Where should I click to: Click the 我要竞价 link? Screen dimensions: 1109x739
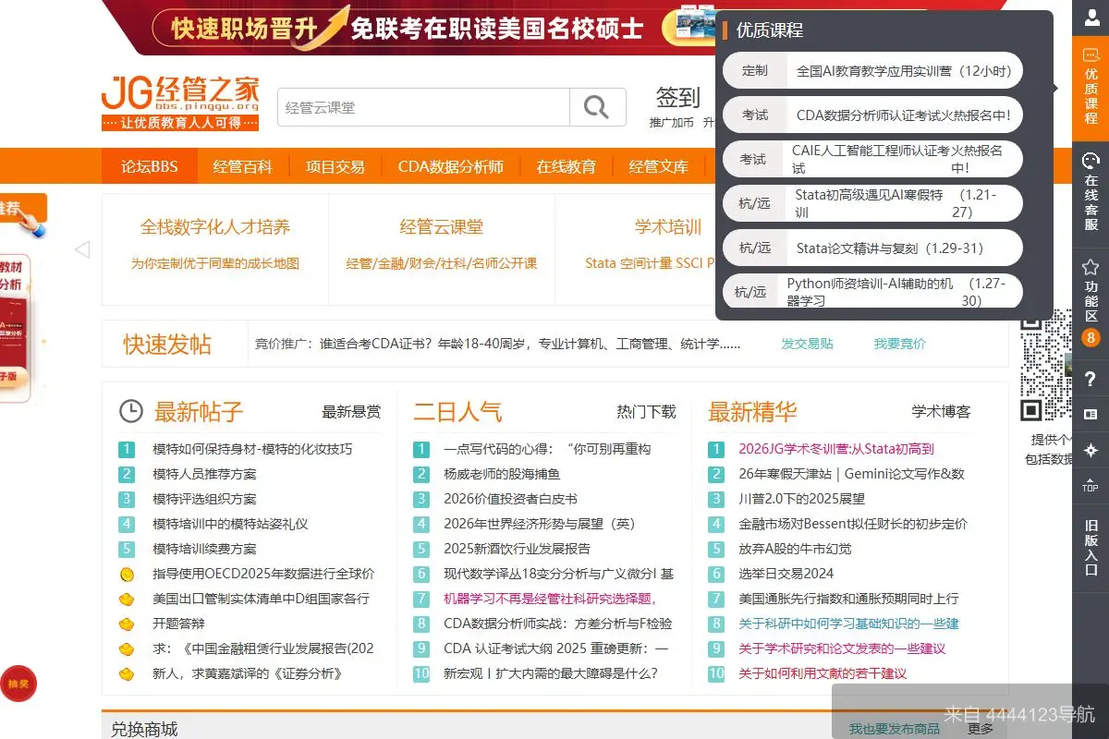coord(900,344)
